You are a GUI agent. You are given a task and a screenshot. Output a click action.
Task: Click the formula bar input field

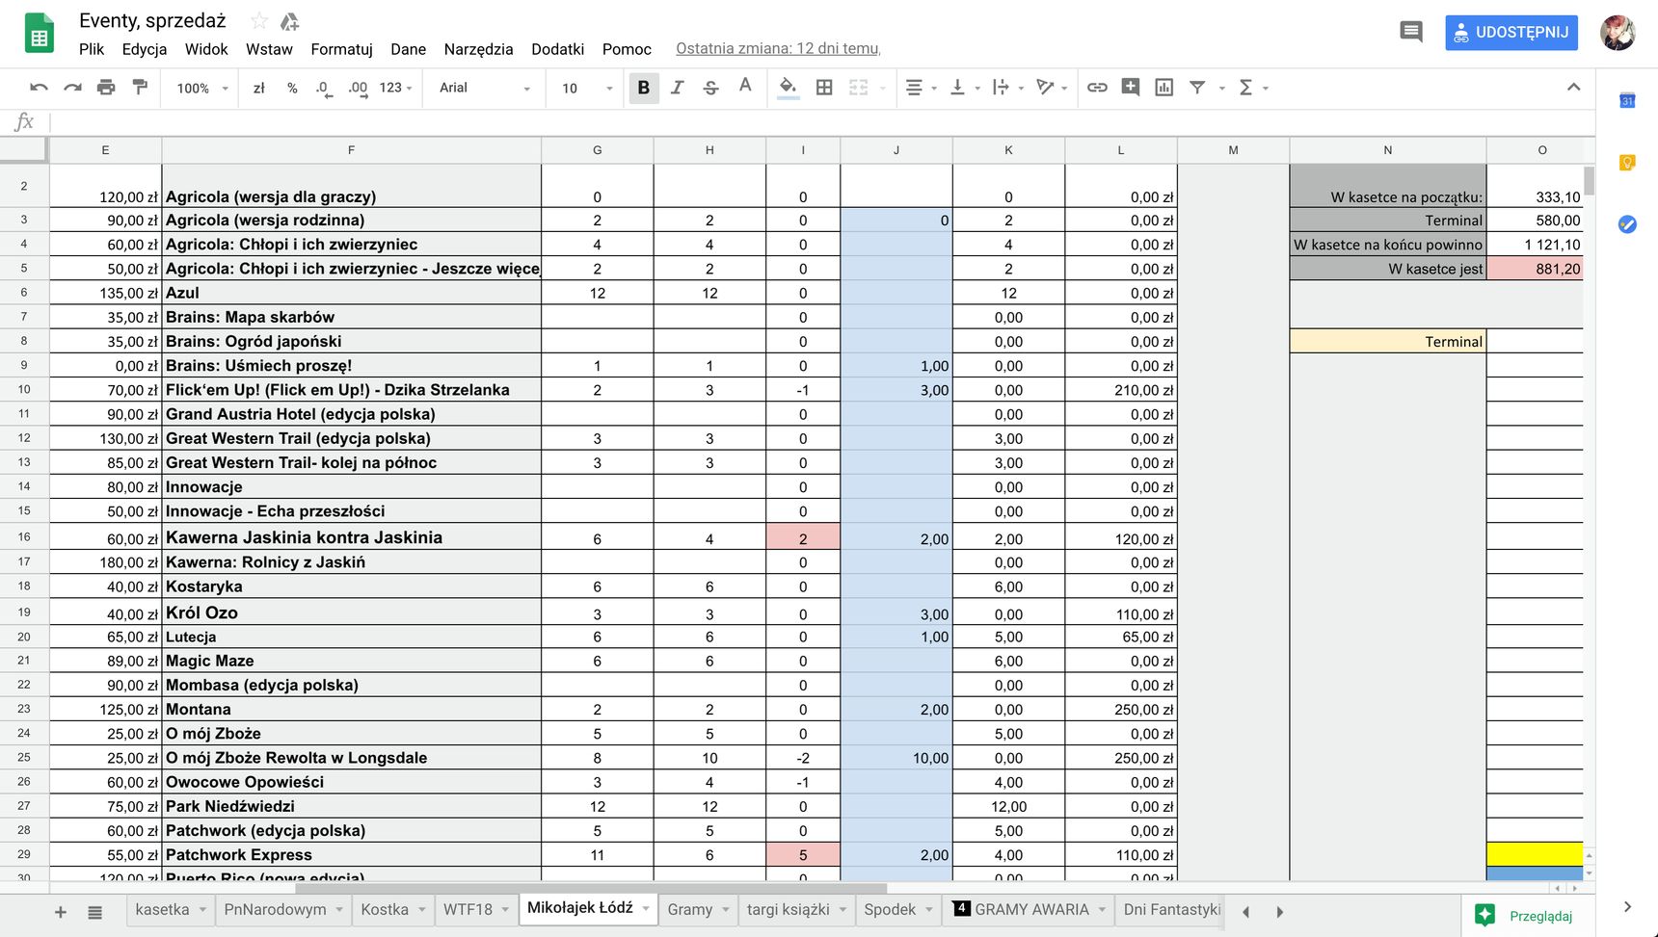pyautogui.click(x=819, y=122)
